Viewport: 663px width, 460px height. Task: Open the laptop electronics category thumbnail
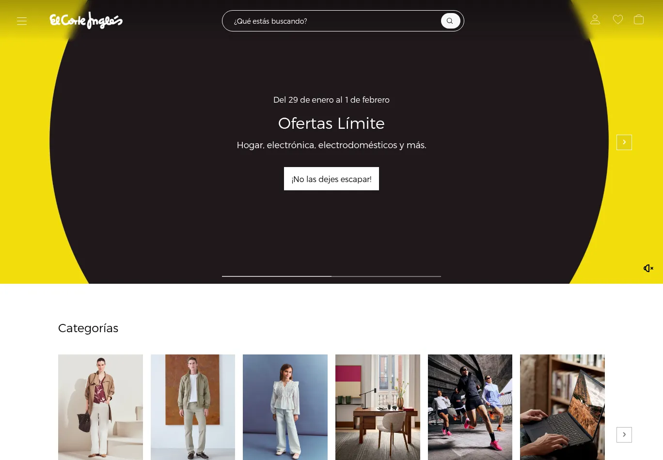[562, 407]
